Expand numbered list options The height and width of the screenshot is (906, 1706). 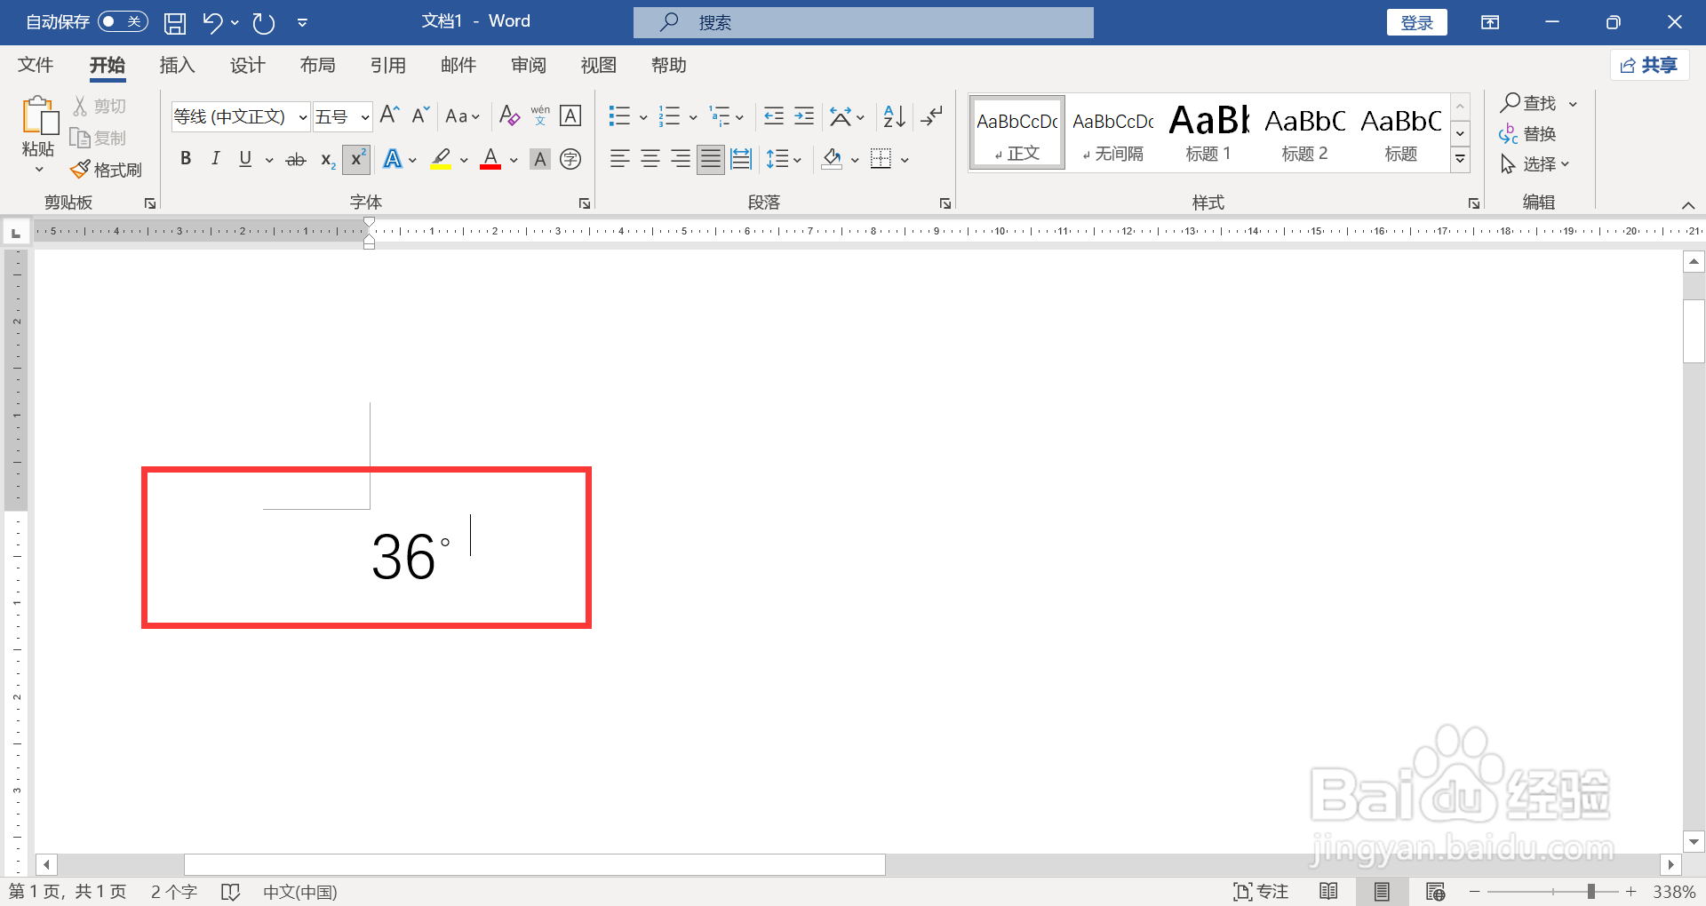click(693, 116)
